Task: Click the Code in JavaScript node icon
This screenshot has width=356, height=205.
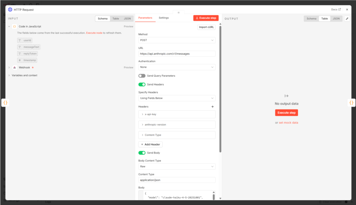Action: (15, 26)
